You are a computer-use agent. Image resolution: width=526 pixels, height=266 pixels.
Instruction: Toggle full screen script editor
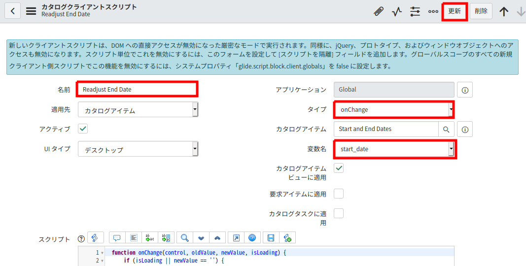(x=236, y=237)
